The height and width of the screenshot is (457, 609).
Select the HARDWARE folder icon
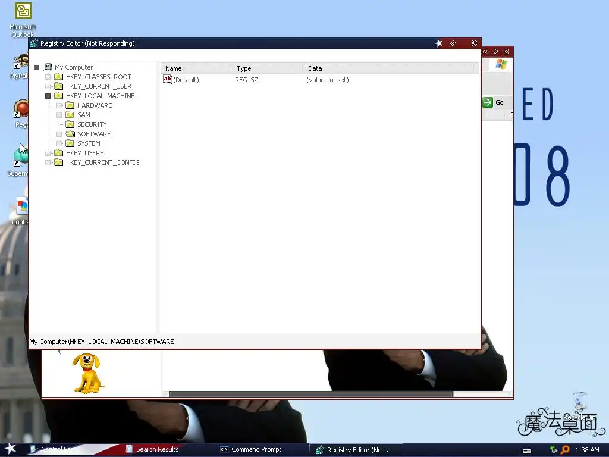click(70, 105)
